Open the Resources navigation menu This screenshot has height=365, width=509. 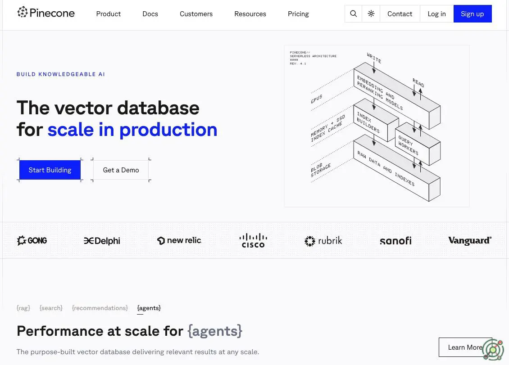(250, 14)
